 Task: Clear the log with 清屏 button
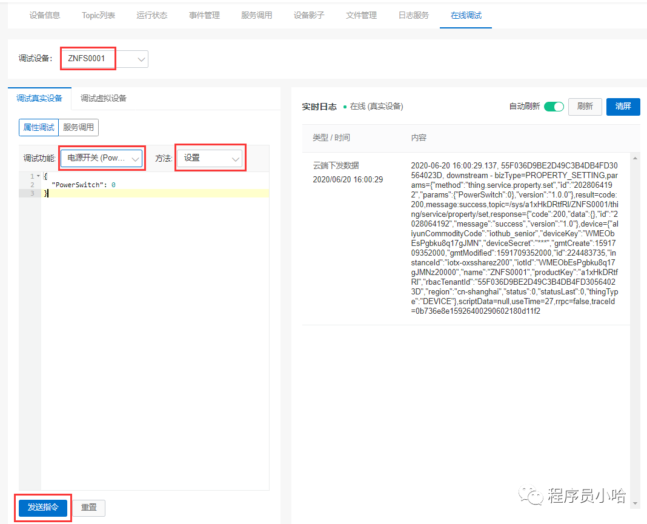click(x=623, y=107)
